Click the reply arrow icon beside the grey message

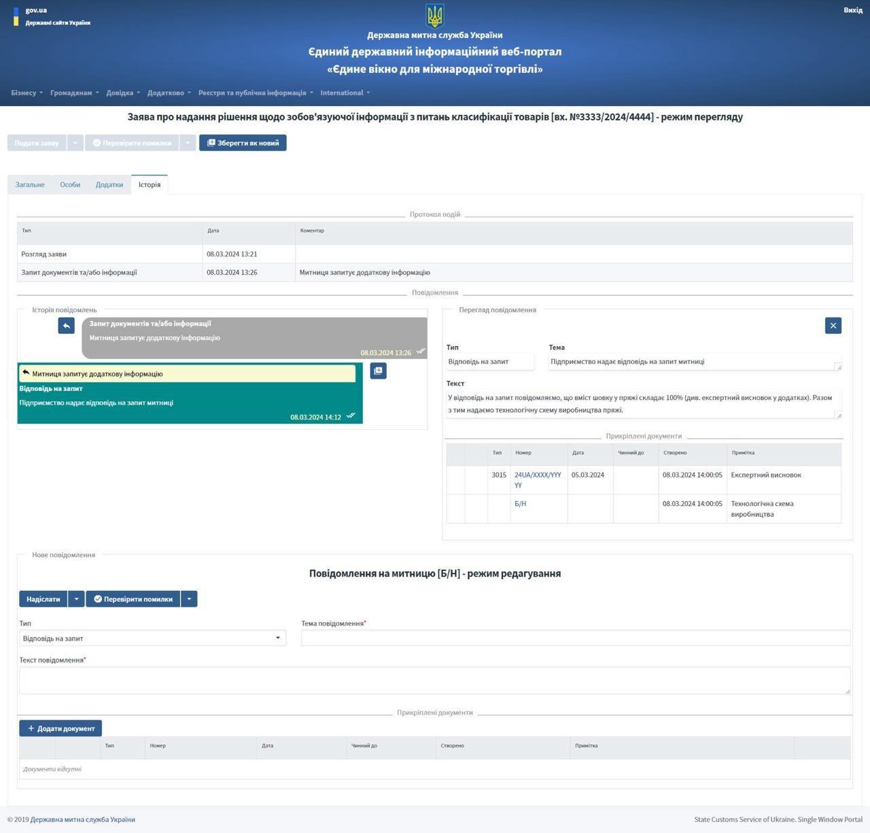[x=66, y=326]
